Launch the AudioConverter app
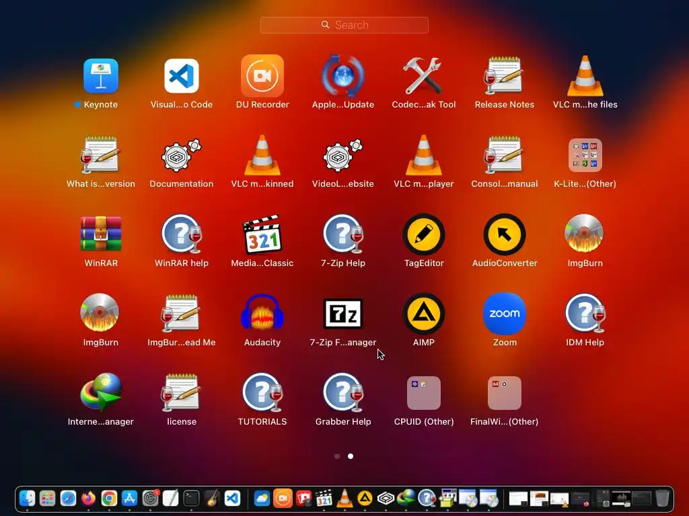 coord(505,234)
